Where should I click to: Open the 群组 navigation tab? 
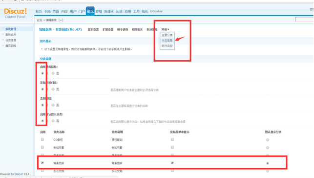click(99, 11)
